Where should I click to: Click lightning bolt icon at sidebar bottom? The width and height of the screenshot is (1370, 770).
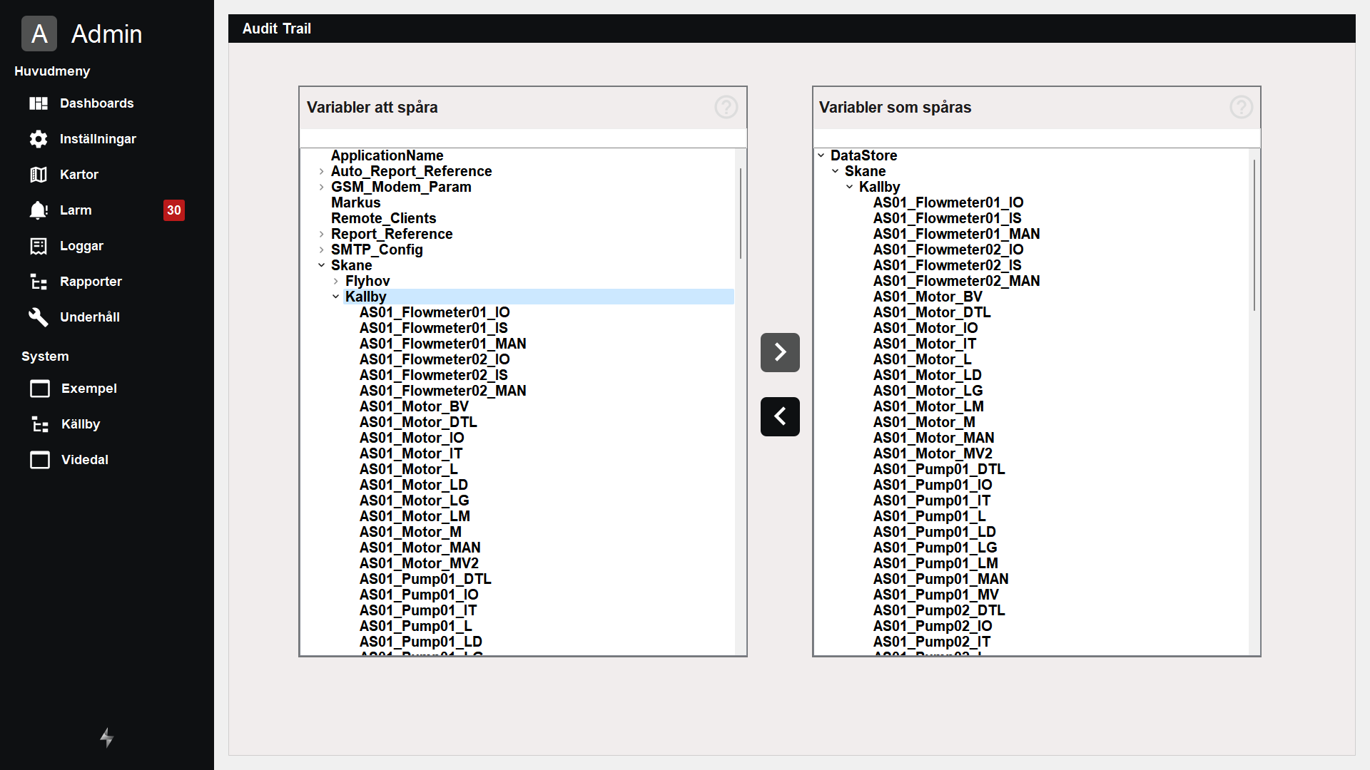(x=107, y=737)
